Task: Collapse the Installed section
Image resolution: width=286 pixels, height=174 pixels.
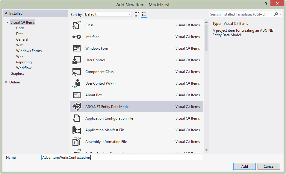Action: 6,13
